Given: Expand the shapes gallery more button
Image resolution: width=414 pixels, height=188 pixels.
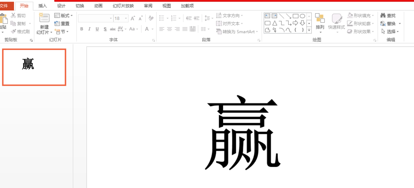Looking at the screenshot, I should pyautogui.click(x=309, y=30).
